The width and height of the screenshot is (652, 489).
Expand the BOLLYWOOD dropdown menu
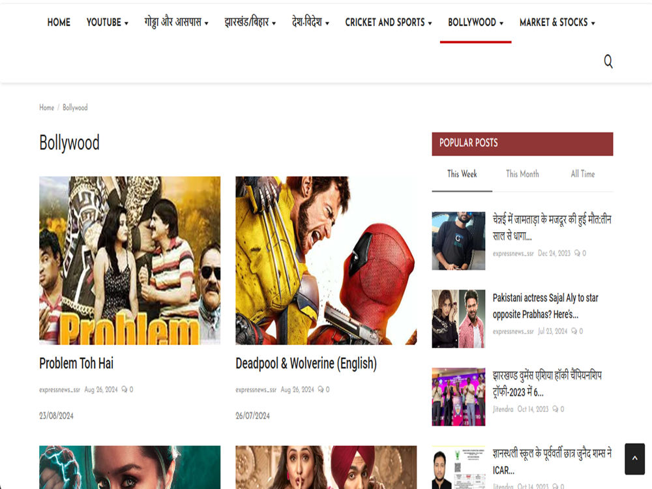pyautogui.click(x=476, y=22)
